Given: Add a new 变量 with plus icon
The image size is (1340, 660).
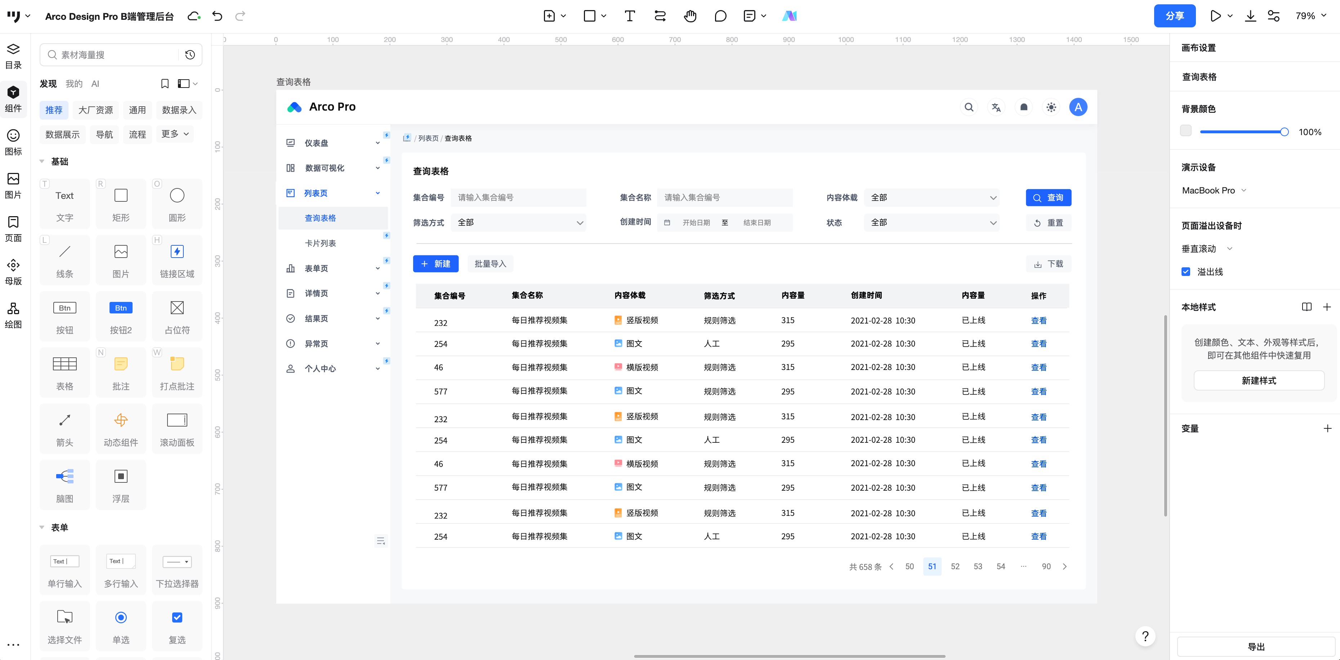Looking at the screenshot, I should coord(1327,429).
